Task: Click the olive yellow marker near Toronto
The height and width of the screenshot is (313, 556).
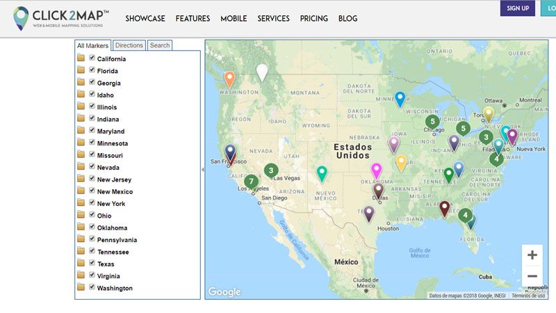Action: pyautogui.click(x=489, y=114)
